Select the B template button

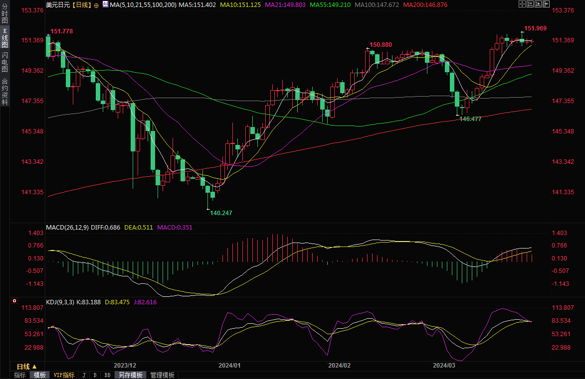(x=95, y=376)
